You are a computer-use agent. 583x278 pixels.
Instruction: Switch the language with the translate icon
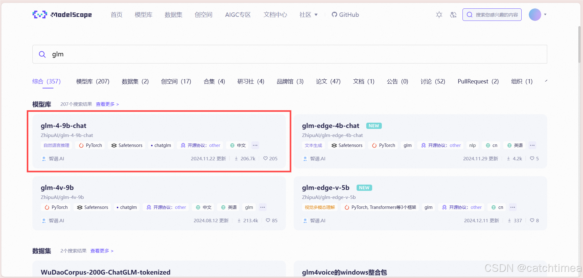tap(453, 15)
